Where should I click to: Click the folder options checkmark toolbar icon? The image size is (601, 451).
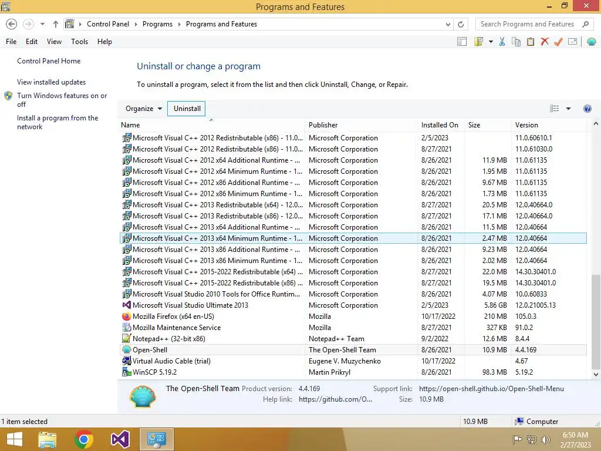pos(478,42)
